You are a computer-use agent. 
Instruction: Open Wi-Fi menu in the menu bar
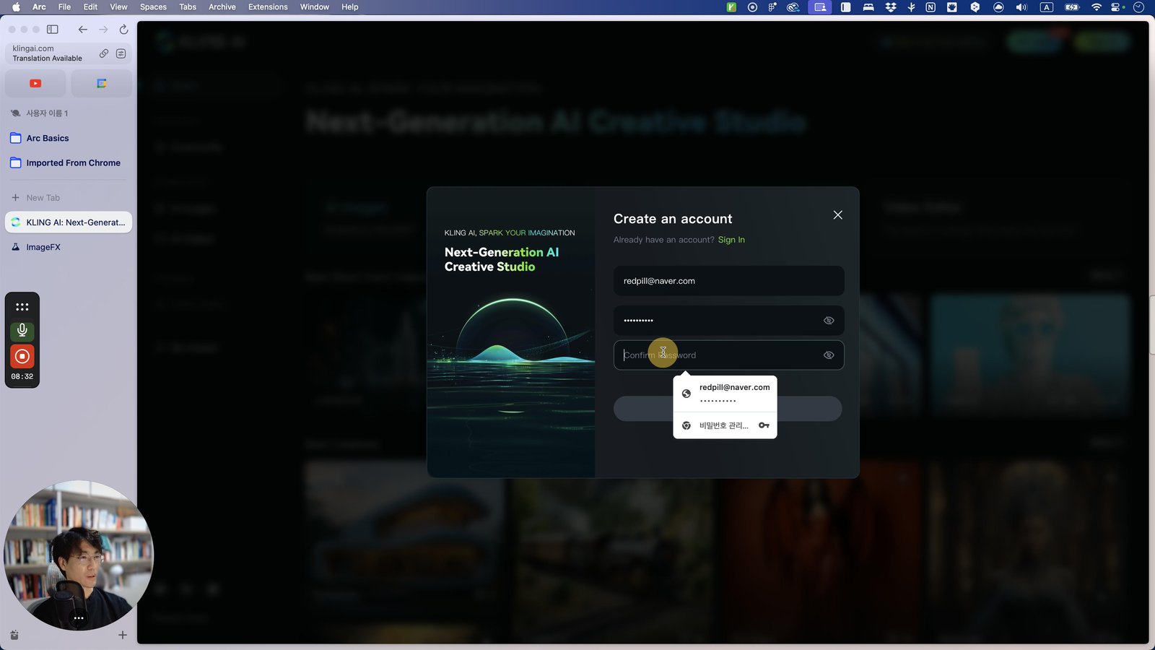pyautogui.click(x=1097, y=7)
